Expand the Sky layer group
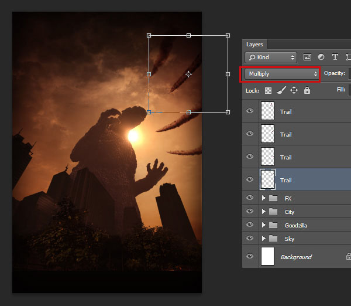Screen dimensions: 351x306 264,238
